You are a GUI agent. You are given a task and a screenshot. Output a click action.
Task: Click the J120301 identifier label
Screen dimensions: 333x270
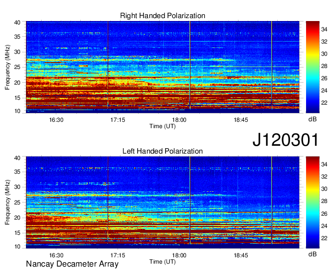click(x=285, y=140)
